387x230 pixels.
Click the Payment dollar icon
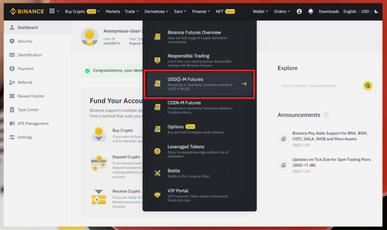12,68
